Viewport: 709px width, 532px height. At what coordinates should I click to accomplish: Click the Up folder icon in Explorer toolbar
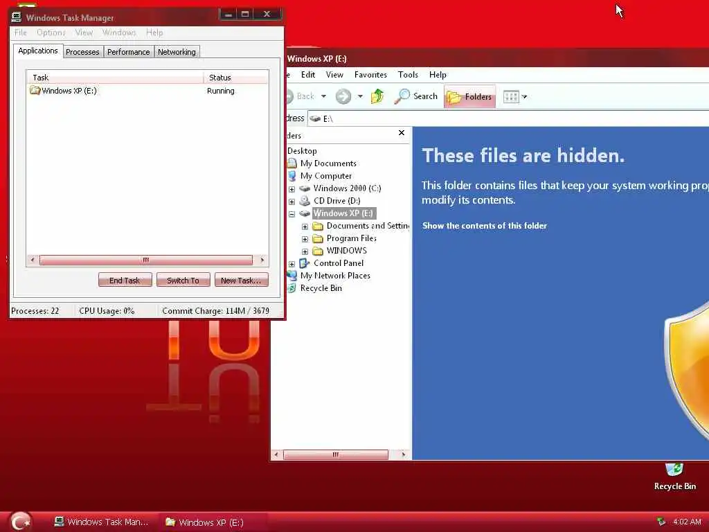tap(377, 96)
